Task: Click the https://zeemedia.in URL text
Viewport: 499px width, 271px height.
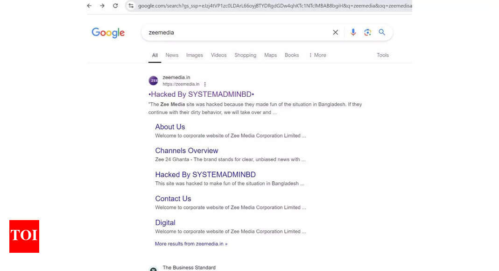Action: click(x=181, y=85)
